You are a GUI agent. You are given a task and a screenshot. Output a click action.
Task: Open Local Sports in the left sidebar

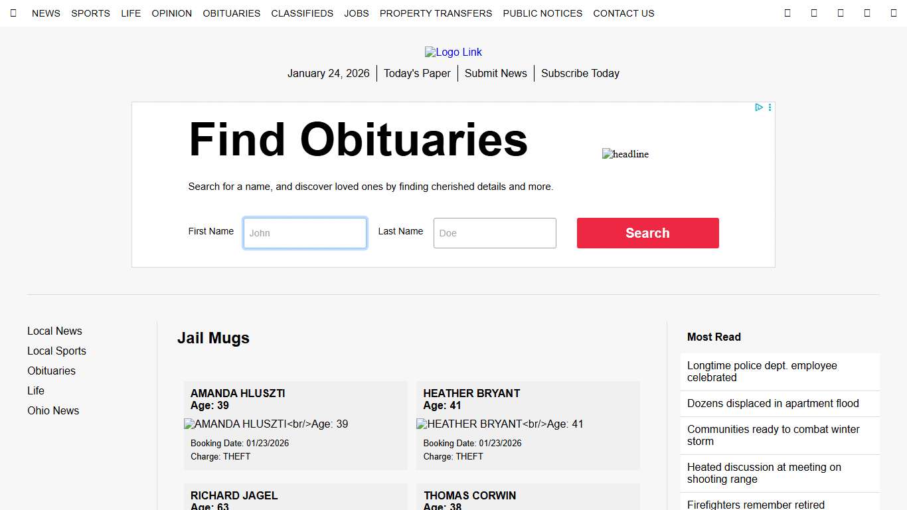click(56, 351)
